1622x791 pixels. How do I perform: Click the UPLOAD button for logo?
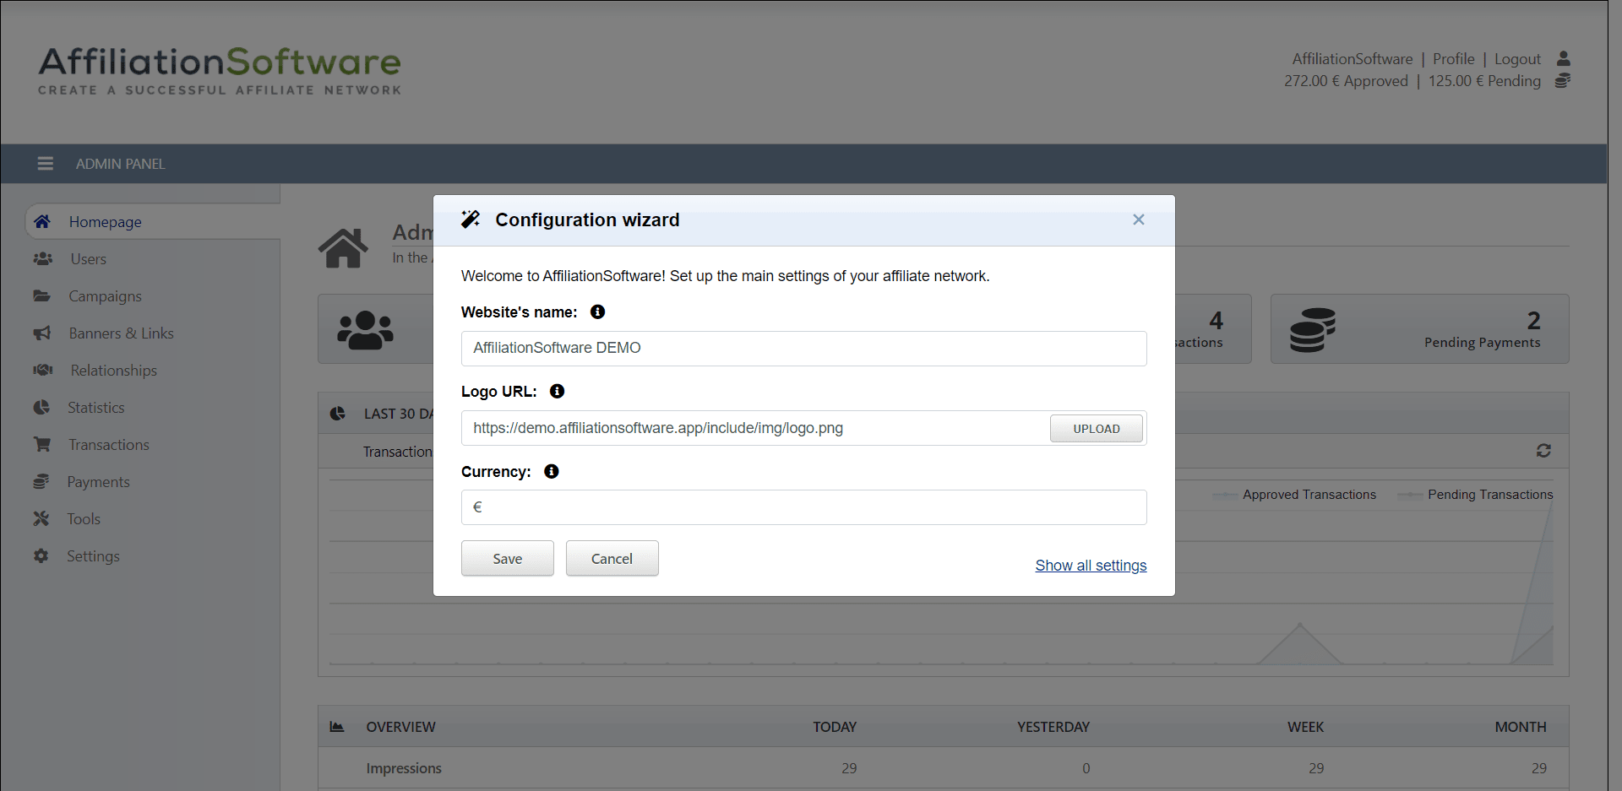pyautogui.click(x=1096, y=429)
